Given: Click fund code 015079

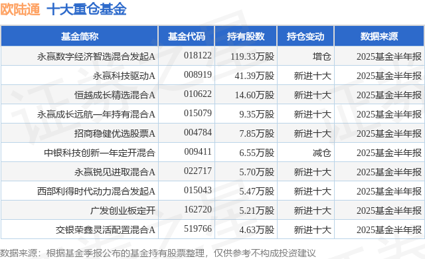Looking at the screenshot, I should tap(198, 113).
